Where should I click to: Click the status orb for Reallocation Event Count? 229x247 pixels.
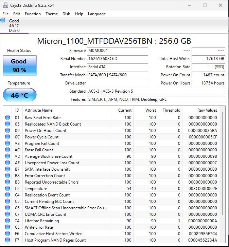[x=7, y=195]
